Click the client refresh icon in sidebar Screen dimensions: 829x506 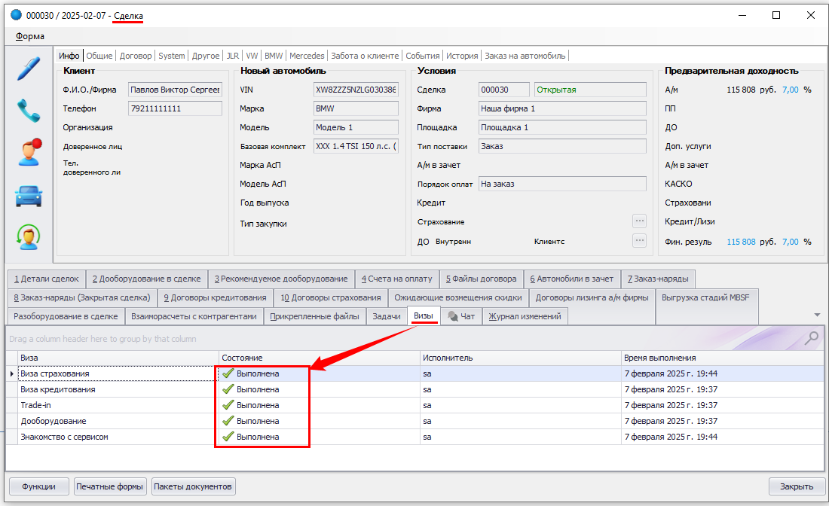pyautogui.click(x=29, y=237)
